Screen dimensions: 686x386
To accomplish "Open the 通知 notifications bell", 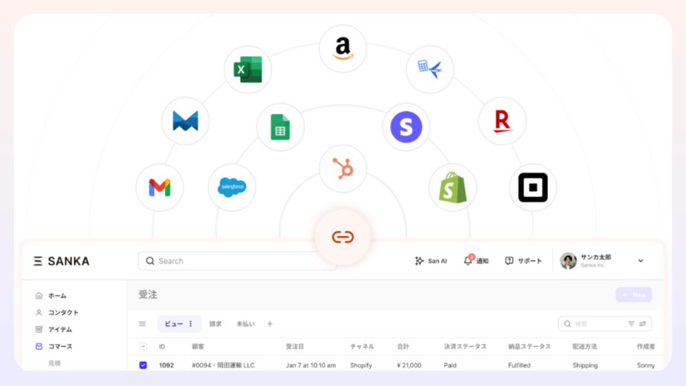I will (476, 261).
